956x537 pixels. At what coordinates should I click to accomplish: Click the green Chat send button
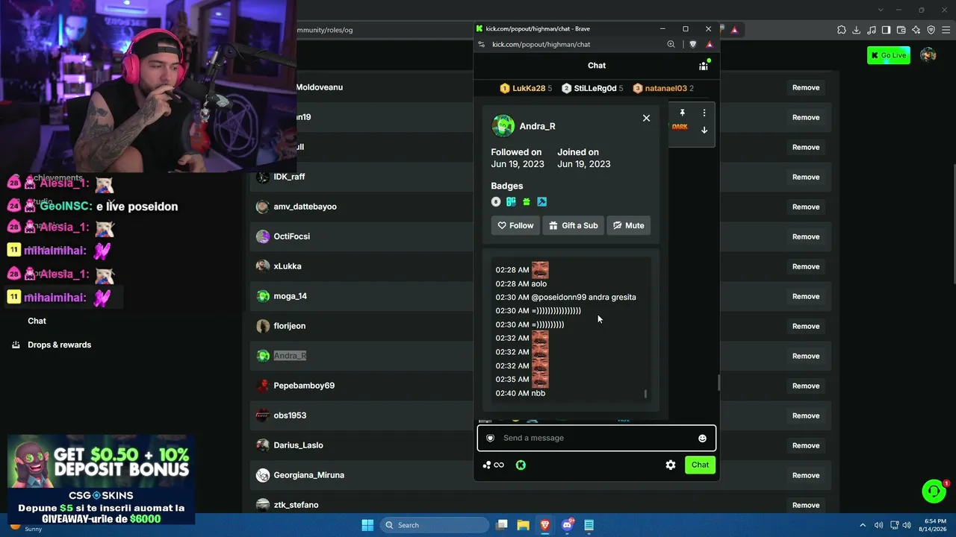click(700, 465)
